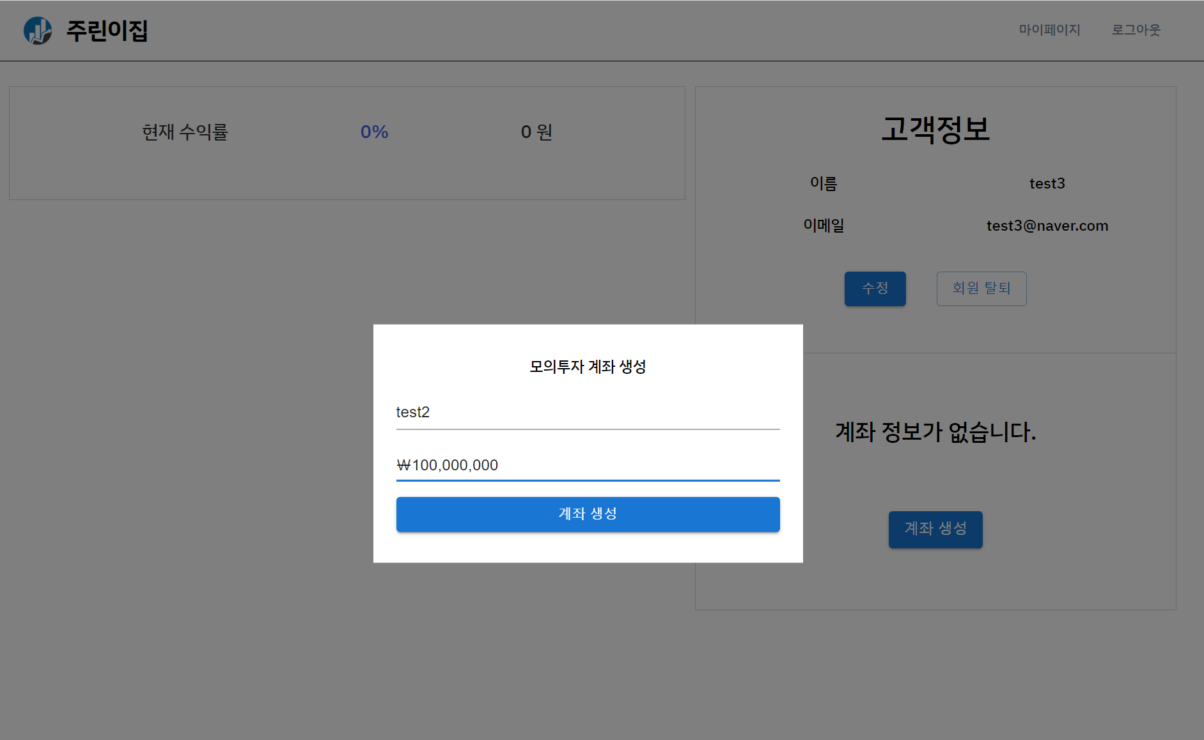Click the 주린이집 building logo icon
The height and width of the screenshot is (740, 1204).
39,30
